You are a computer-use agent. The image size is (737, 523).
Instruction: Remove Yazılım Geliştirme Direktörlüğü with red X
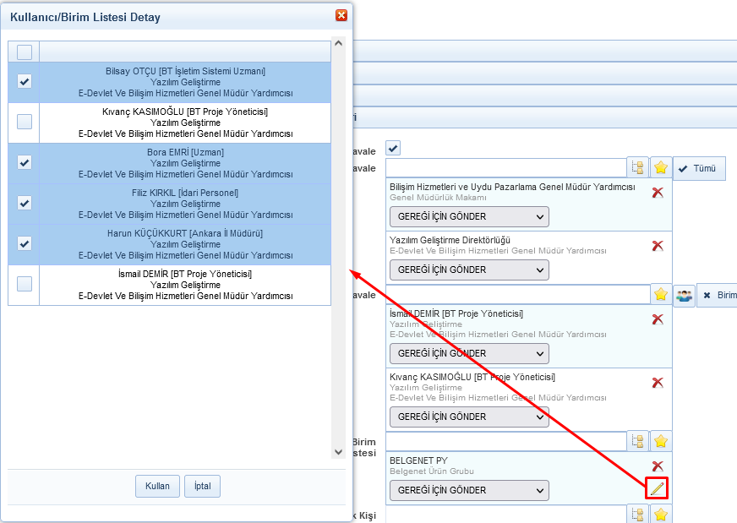tap(658, 246)
